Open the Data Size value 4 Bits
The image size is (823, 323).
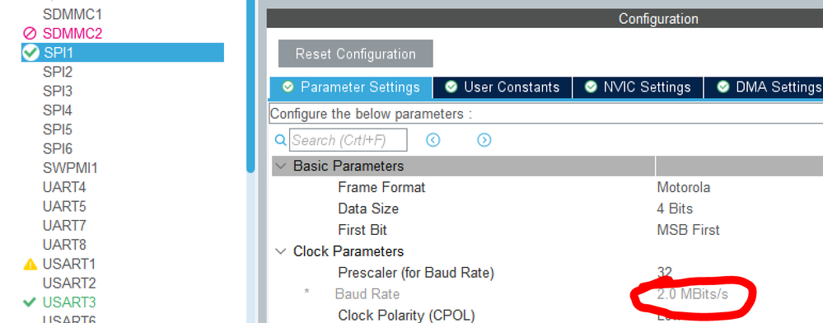(x=675, y=208)
